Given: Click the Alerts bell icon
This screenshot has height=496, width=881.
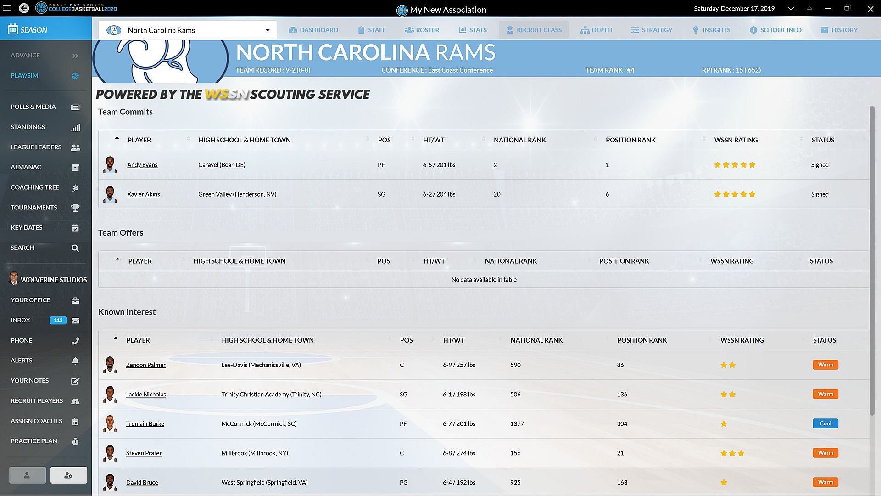Looking at the screenshot, I should tap(75, 361).
